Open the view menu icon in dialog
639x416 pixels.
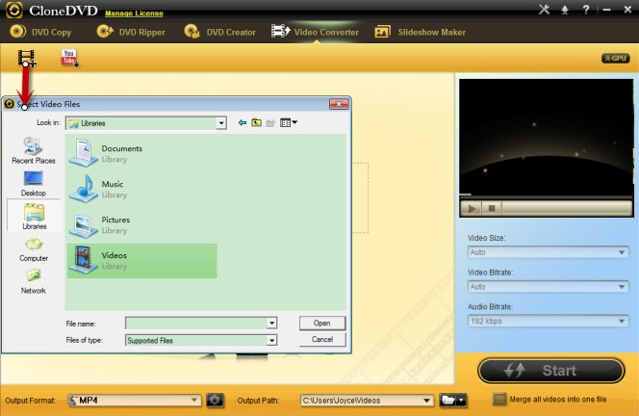pyautogui.click(x=288, y=122)
